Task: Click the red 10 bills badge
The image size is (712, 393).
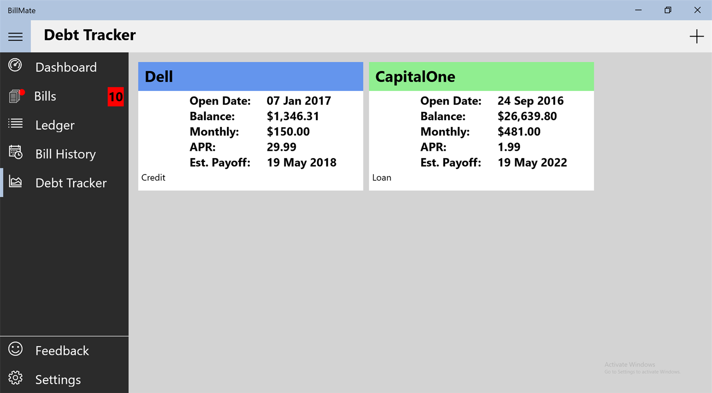Action: point(116,96)
